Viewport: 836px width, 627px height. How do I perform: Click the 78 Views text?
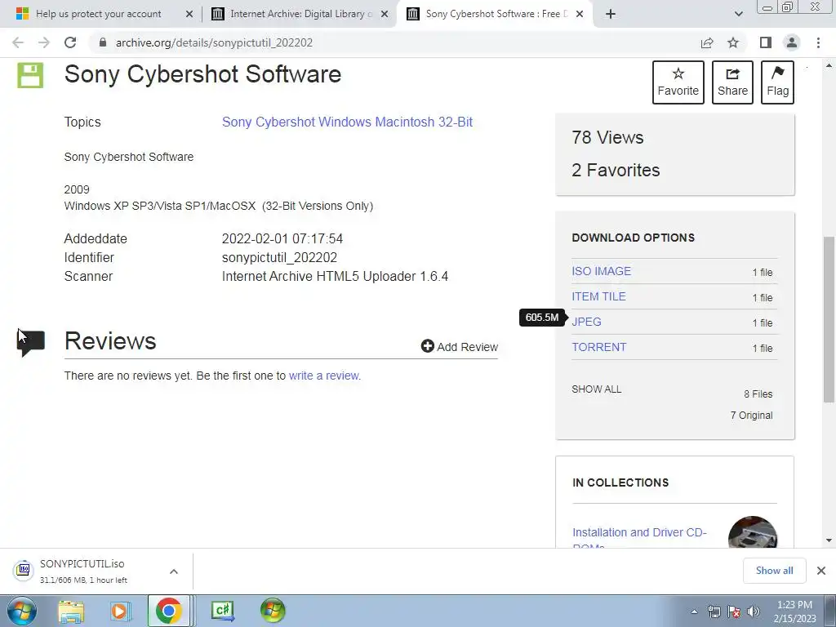coord(607,137)
